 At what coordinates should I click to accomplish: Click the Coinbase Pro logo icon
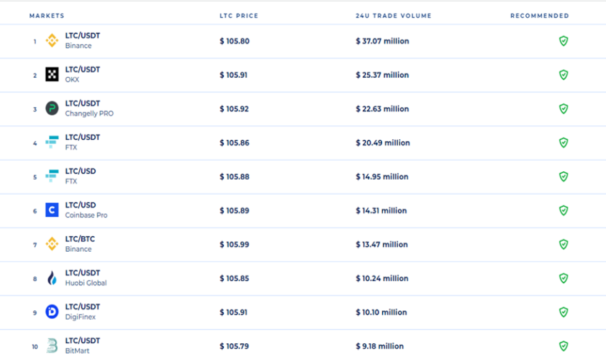52,210
